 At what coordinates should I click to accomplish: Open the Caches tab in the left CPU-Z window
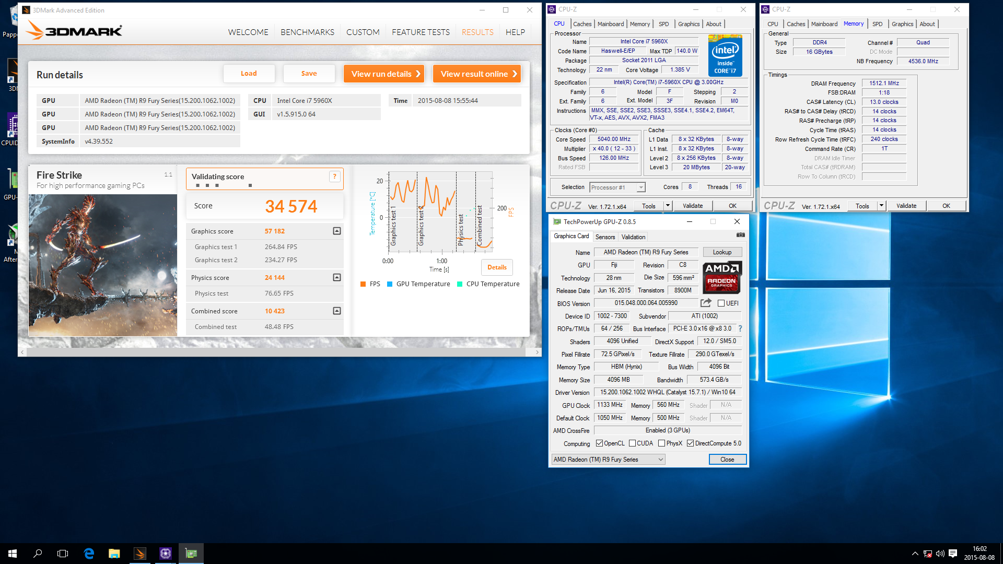(582, 24)
